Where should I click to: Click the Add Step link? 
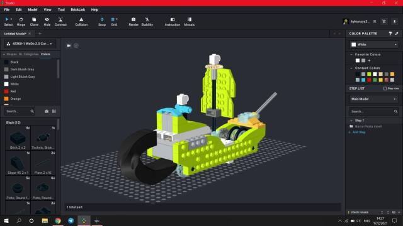(x=359, y=132)
